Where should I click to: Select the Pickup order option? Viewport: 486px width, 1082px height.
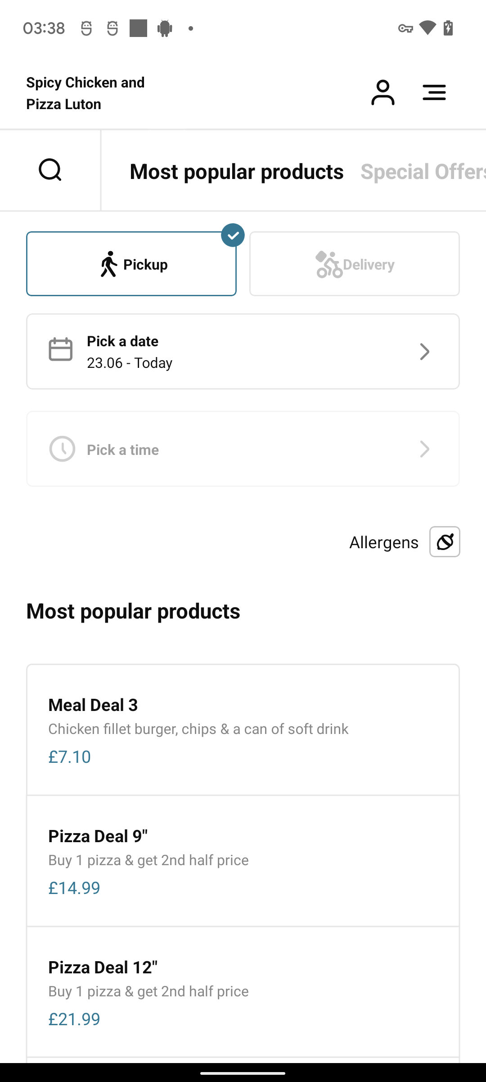[x=131, y=264]
